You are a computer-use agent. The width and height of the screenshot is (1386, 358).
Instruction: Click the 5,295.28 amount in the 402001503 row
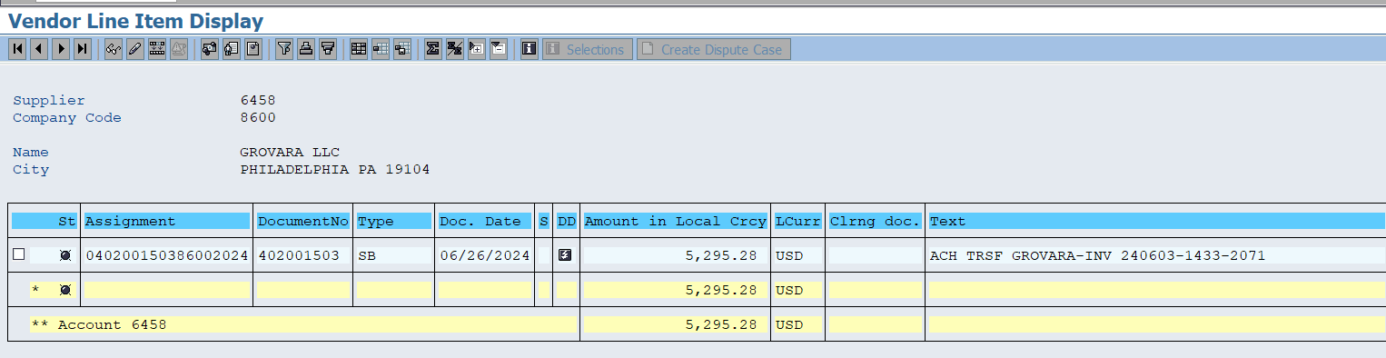[x=675, y=255]
